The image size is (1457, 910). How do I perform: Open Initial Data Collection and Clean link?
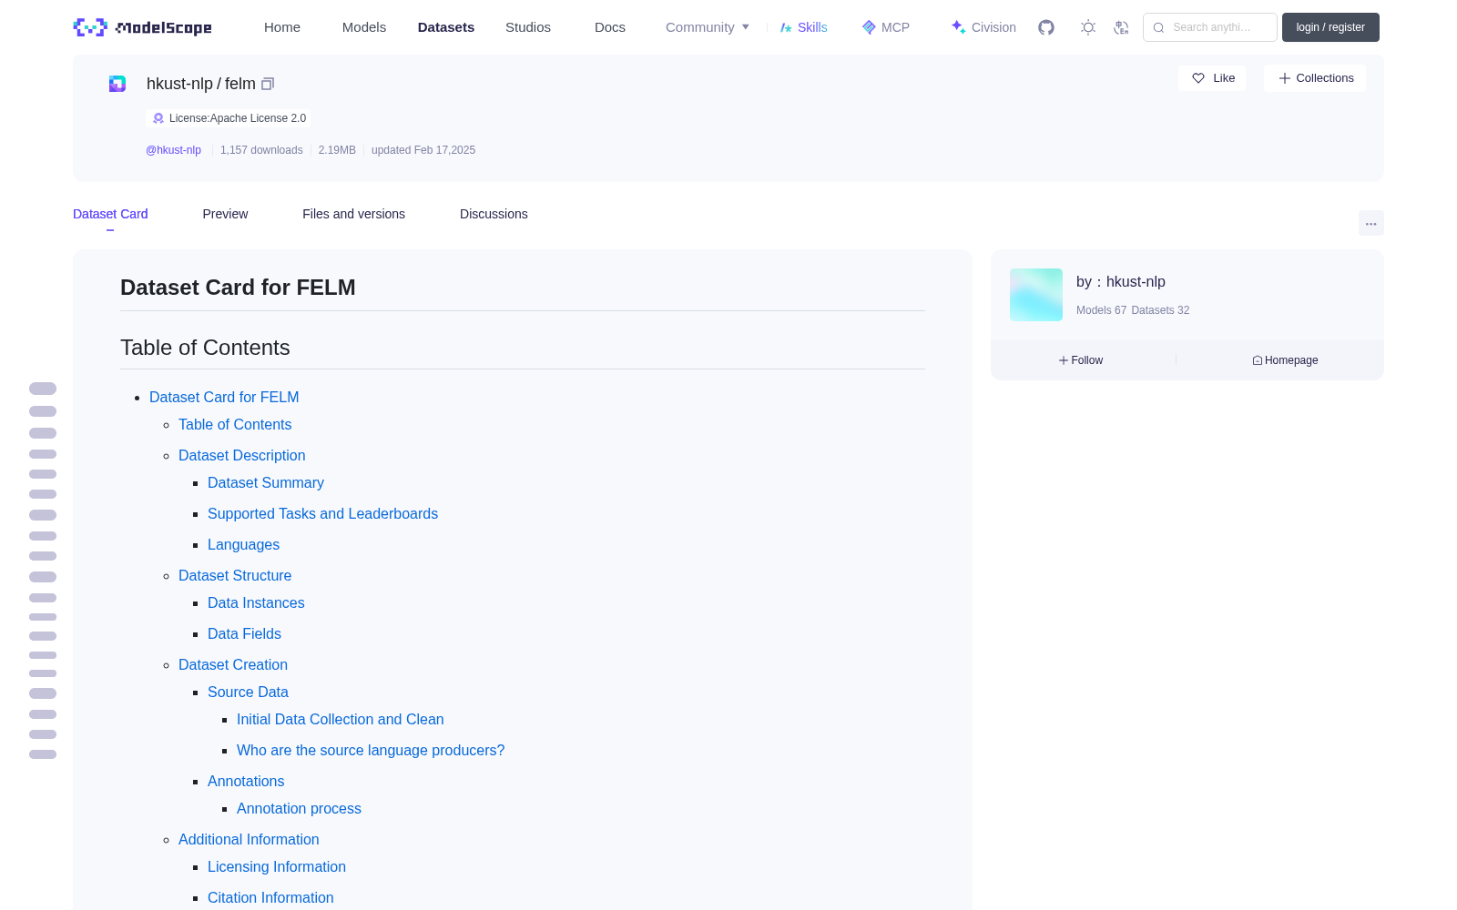(341, 719)
